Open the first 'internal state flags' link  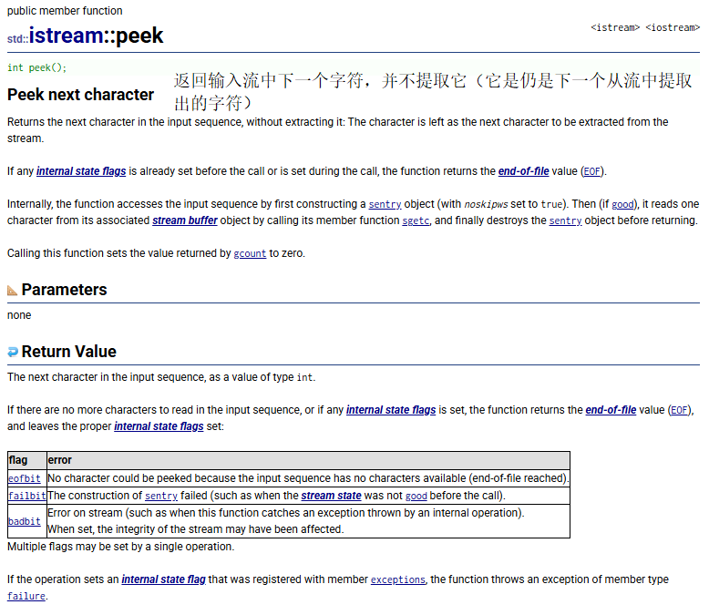(81, 171)
